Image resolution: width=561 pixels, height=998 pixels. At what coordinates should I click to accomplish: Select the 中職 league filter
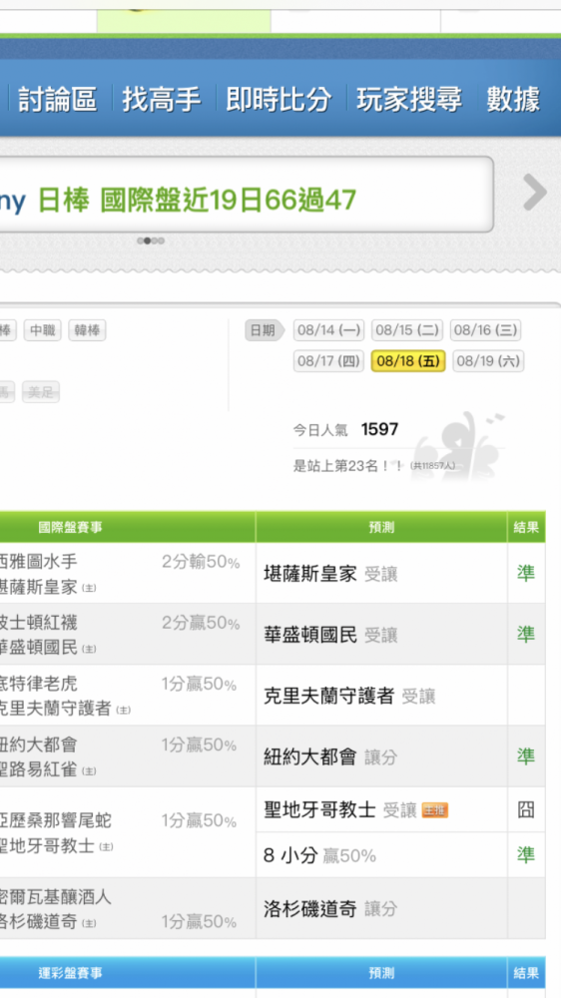tap(43, 330)
